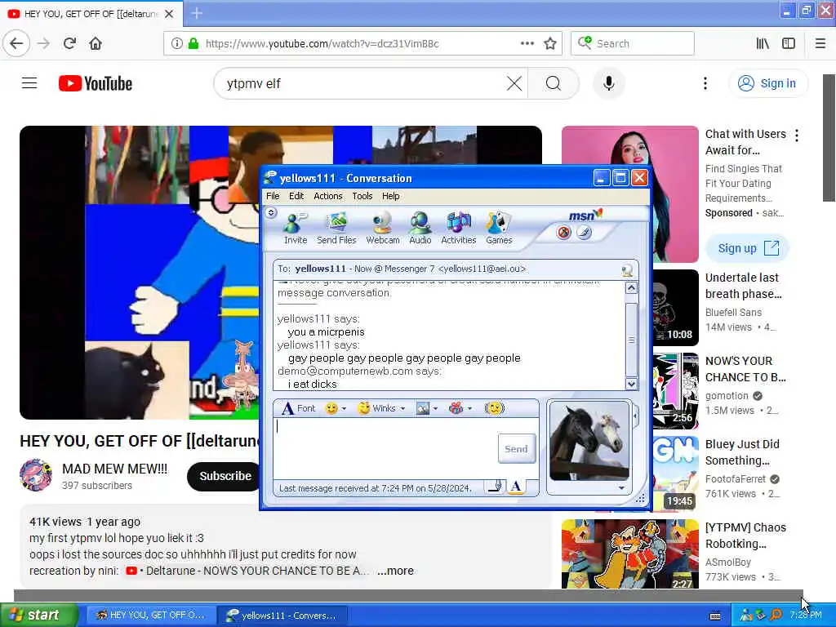Open Firefox hamburger menu
Viewport: 836px width, 627px height.
coord(820,43)
